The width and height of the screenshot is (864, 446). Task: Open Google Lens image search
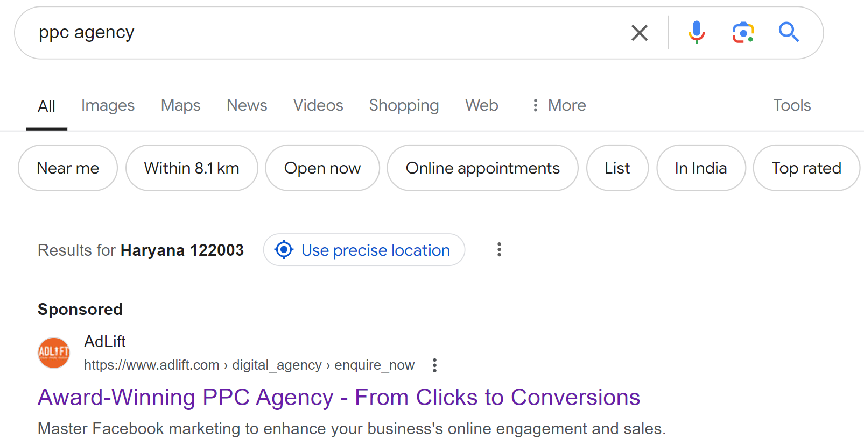tap(743, 33)
